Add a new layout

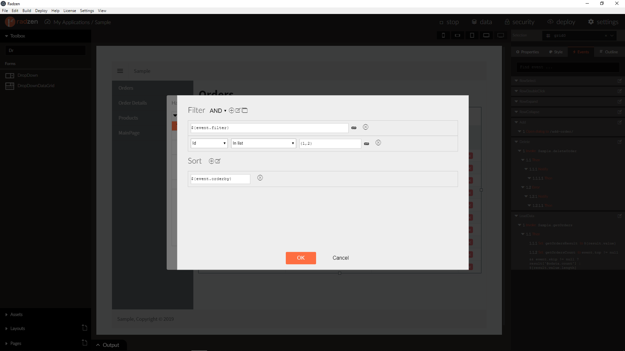coord(84,328)
